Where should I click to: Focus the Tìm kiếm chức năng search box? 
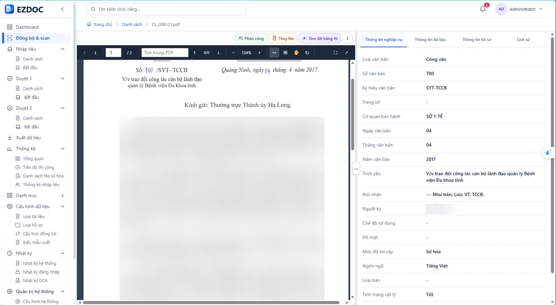click(x=166, y=9)
